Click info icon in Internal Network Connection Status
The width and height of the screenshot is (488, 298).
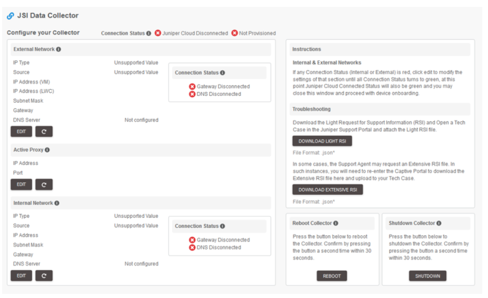pyautogui.click(x=222, y=226)
